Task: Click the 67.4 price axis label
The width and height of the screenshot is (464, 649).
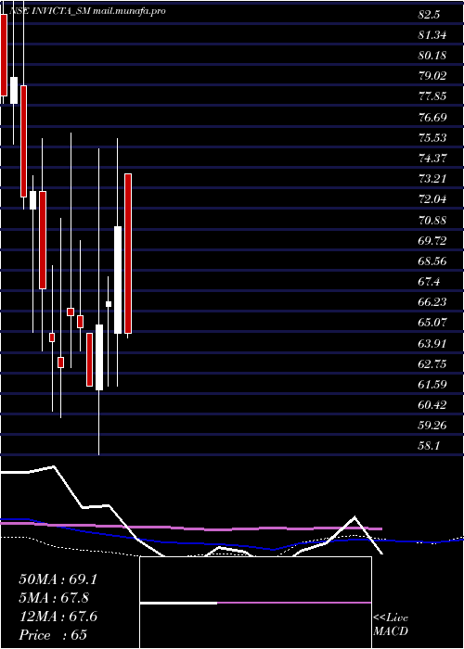Action: pos(429,282)
